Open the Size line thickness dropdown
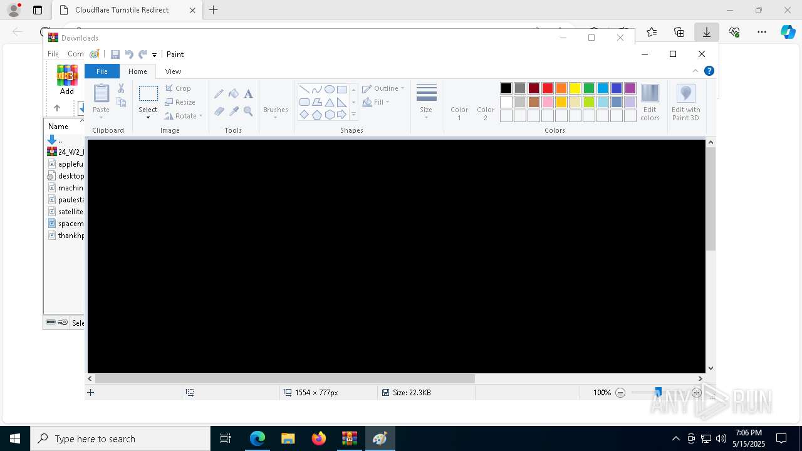Viewport: 802px width, 451px height. [x=426, y=102]
